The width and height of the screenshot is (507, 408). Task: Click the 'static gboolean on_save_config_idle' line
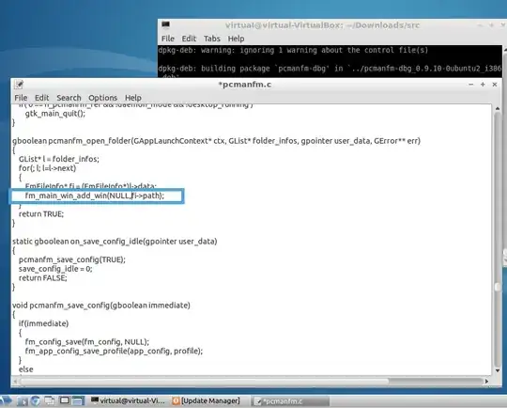click(x=115, y=242)
